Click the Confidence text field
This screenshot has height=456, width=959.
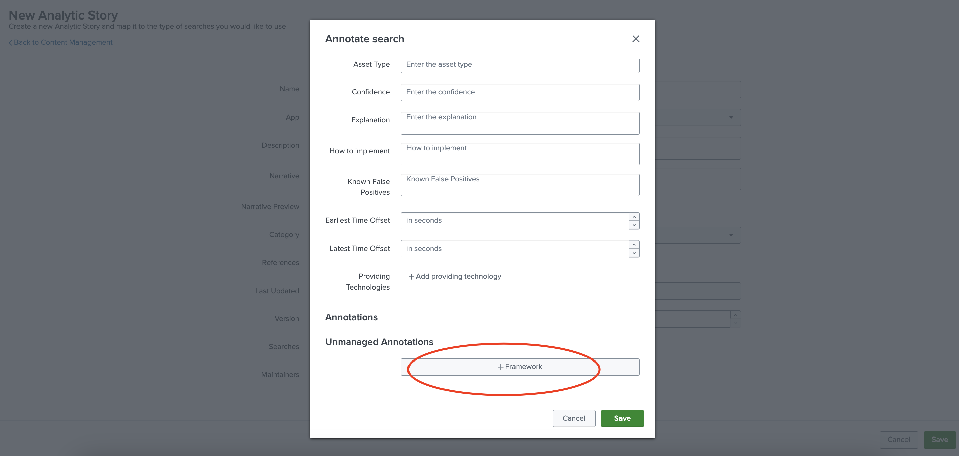pyautogui.click(x=520, y=92)
